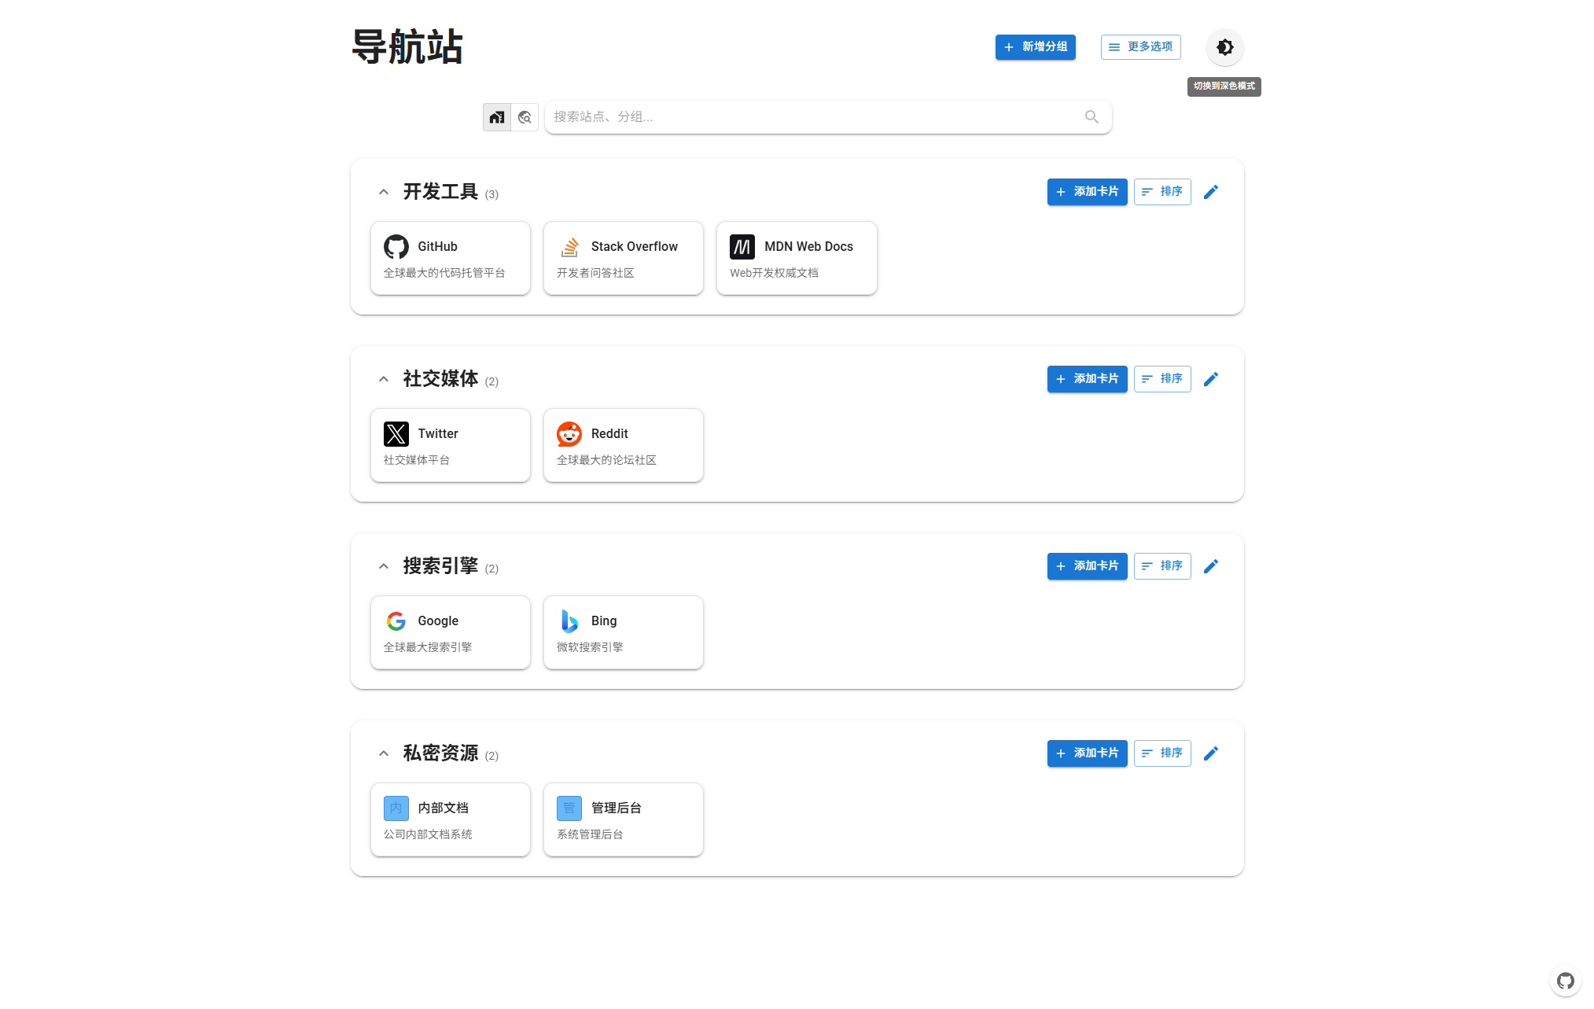The image size is (1594, 1009).
Task: Click the edit pencil for 私密资源 group
Action: coord(1211,753)
